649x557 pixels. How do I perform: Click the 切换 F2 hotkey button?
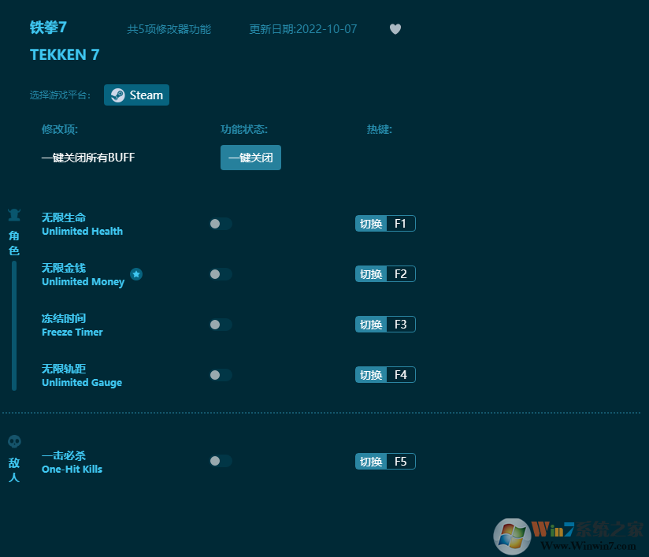coord(385,273)
